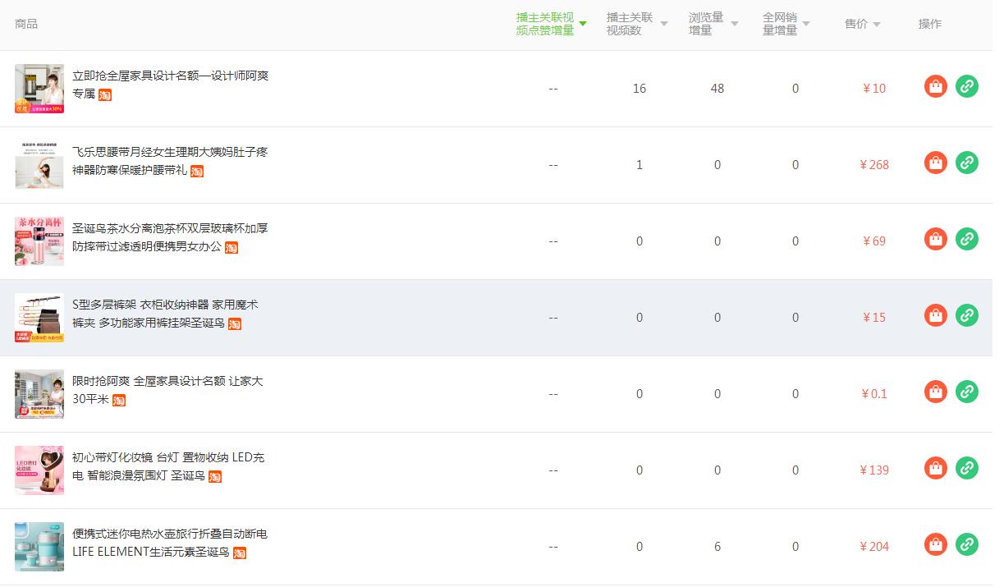The height and width of the screenshot is (587, 1004).
Task: Sort by 播主关联视频数 column
Action: click(636, 24)
